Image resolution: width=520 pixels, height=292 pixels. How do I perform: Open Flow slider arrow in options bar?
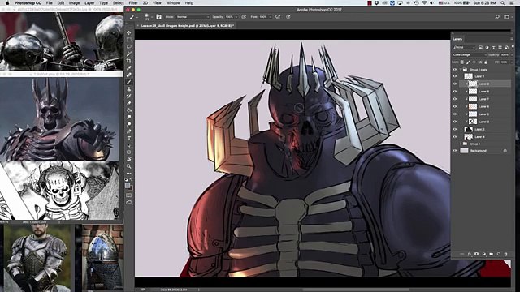pos(271,16)
